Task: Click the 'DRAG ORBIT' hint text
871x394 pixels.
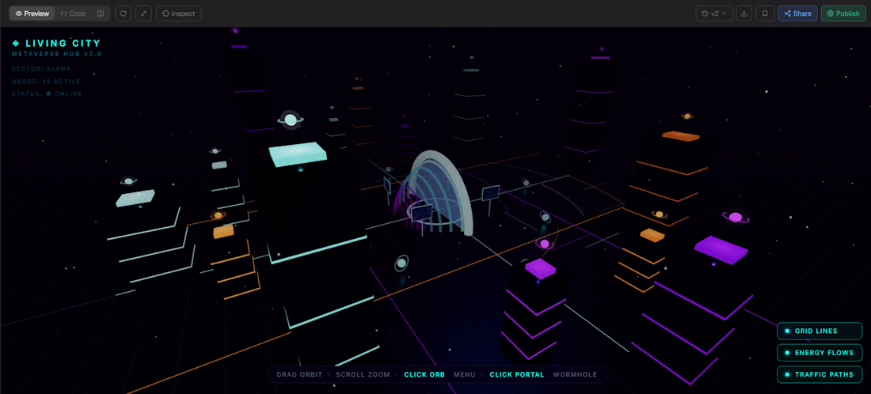Action: click(x=299, y=374)
